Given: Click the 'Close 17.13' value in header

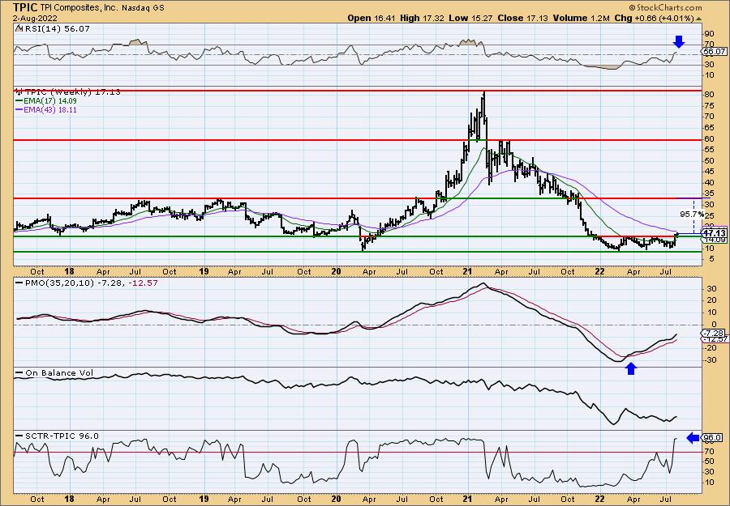Looking at the screenshot, I should pos(523,18).
